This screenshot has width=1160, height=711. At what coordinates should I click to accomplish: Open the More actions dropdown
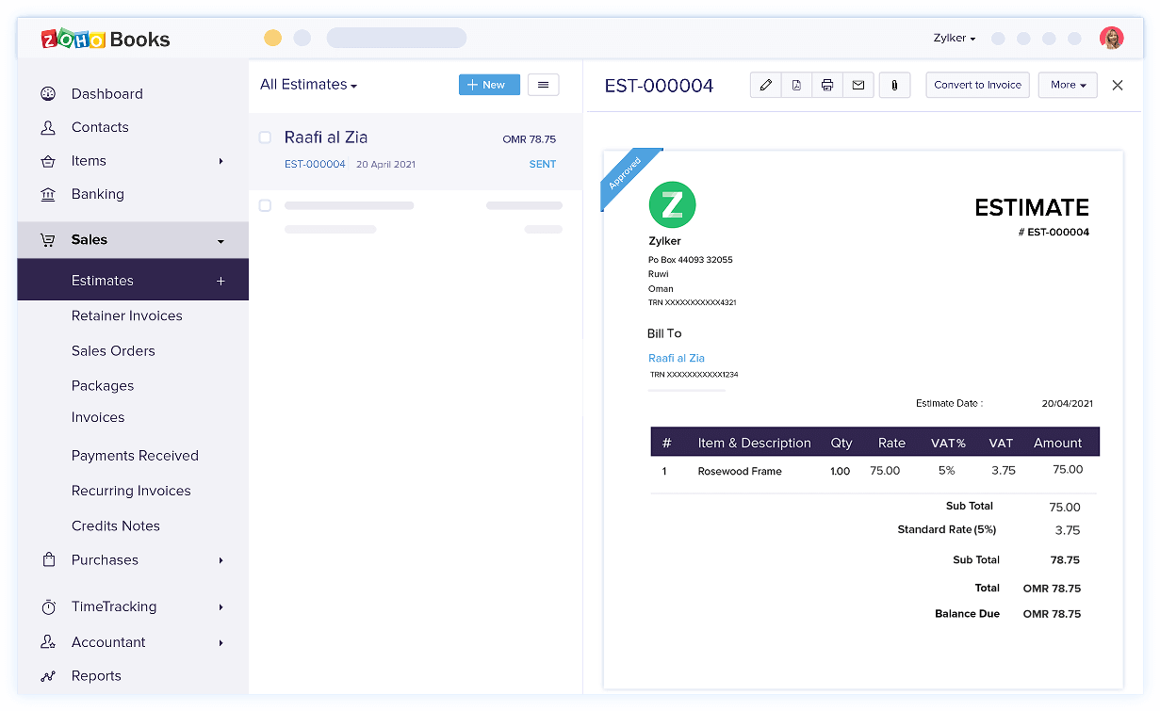(1068, 85)
